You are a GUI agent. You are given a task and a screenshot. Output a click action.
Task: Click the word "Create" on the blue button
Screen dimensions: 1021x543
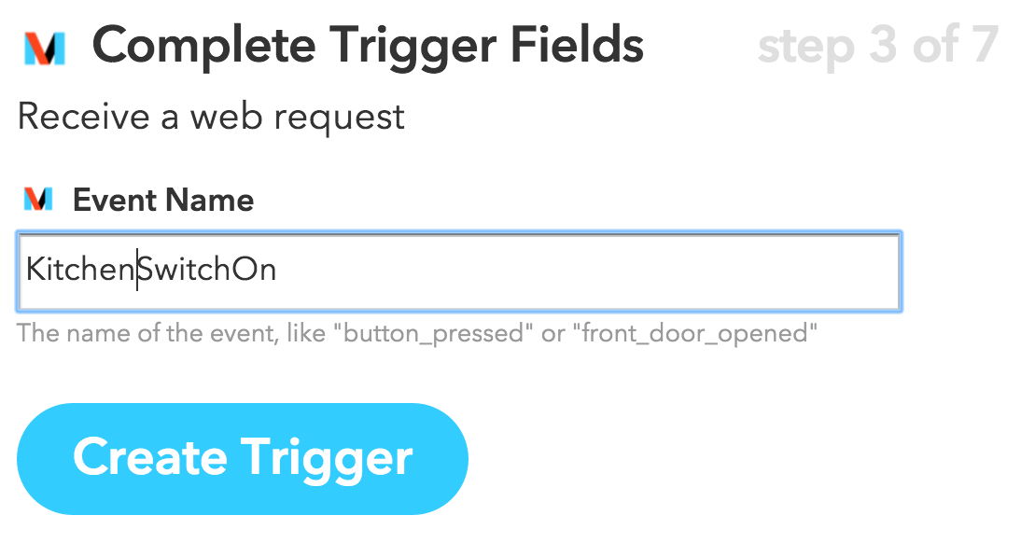click(150, 457)
